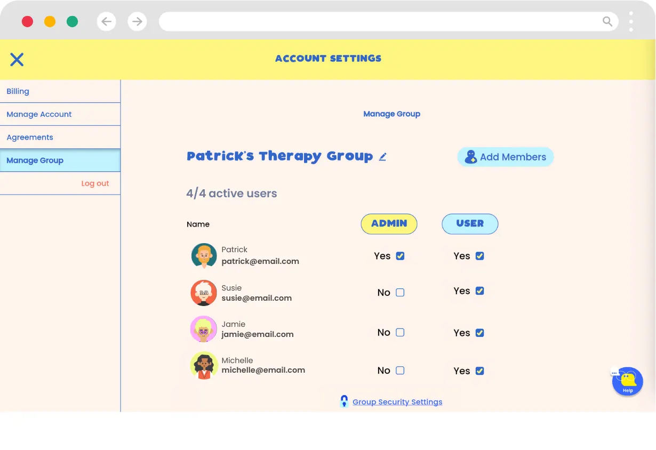Click the browser forward arrow

pyautogui.click(x=138, y=21)
